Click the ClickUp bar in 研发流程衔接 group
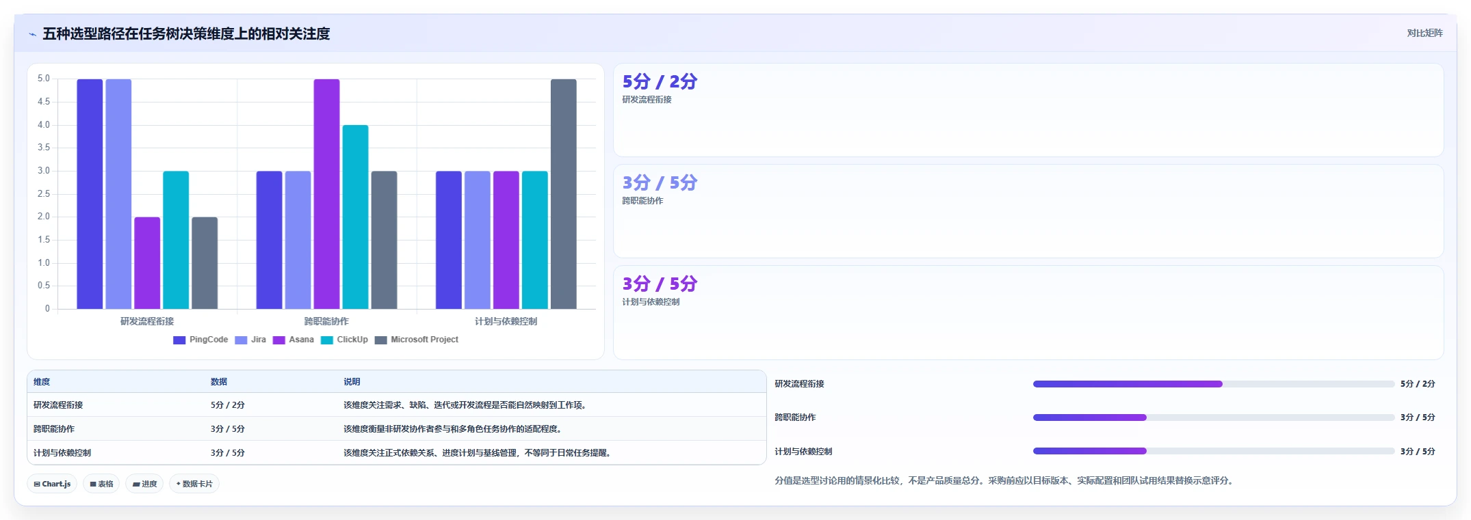Screen dimensions: 1471x520 coord(176,240)
